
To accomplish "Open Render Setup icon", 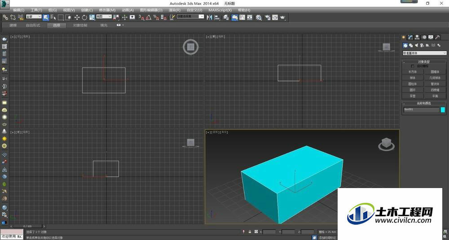I will pyautogui.click(x=268, y=17).
